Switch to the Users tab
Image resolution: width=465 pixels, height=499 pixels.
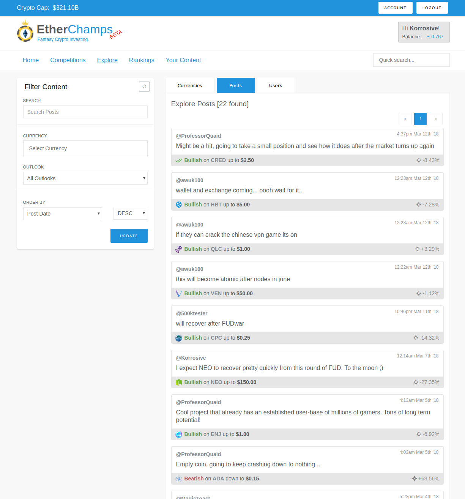[x=276, y=85]
